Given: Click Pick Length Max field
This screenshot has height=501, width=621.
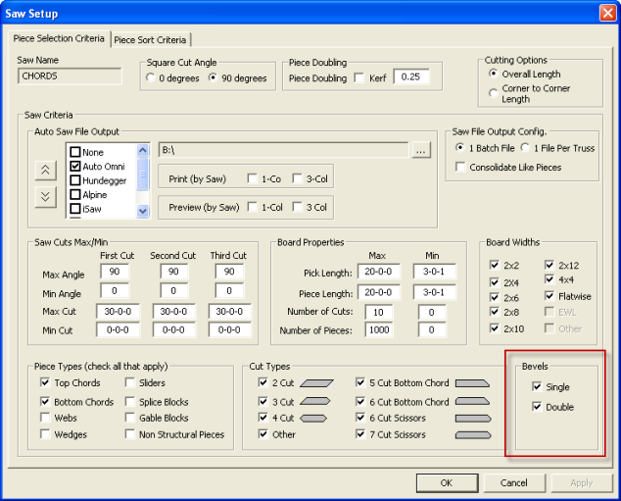Looking at the screenshot, I should pyautogui.click(x=379, y=272).
